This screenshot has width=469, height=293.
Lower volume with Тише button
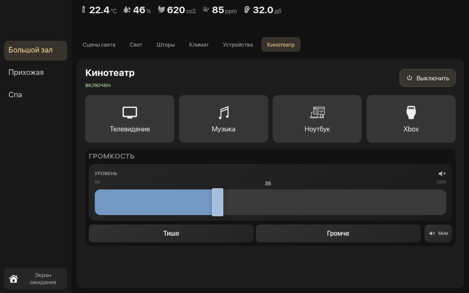(171, 233)
